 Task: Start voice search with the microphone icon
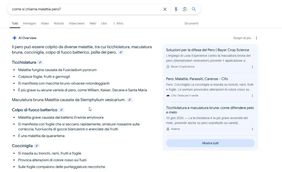(x=176, y=9)
